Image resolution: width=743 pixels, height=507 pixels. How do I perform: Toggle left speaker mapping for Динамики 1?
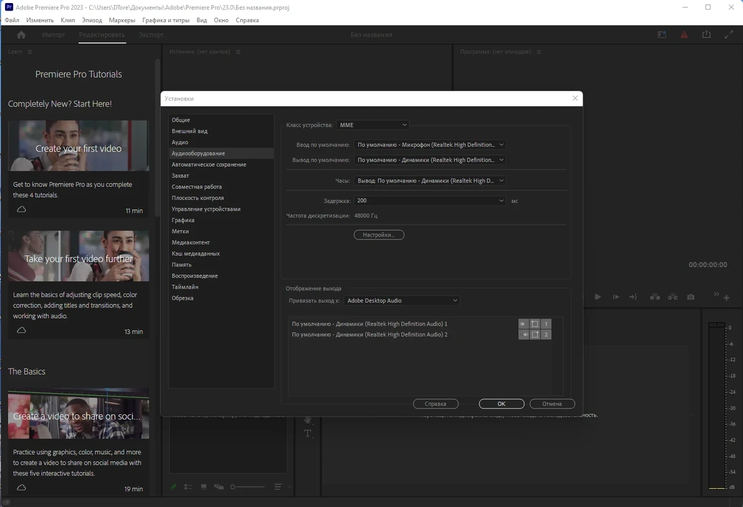click(x=524, y=324)
